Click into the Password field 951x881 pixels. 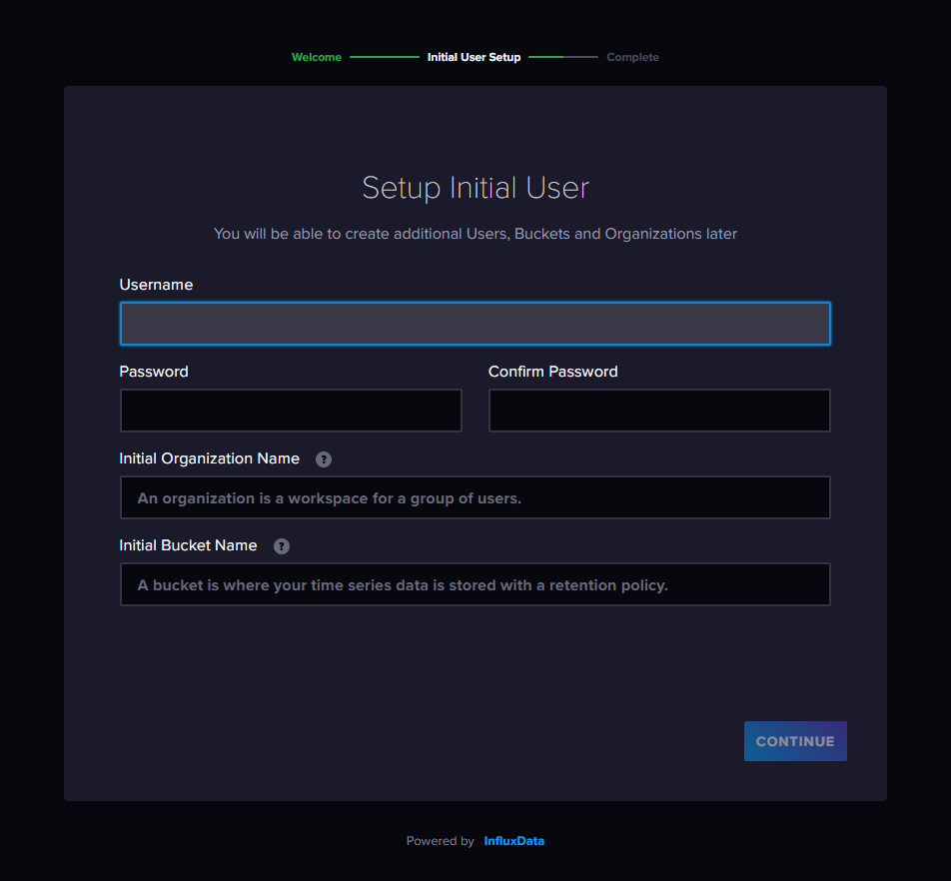click(291, 411)
